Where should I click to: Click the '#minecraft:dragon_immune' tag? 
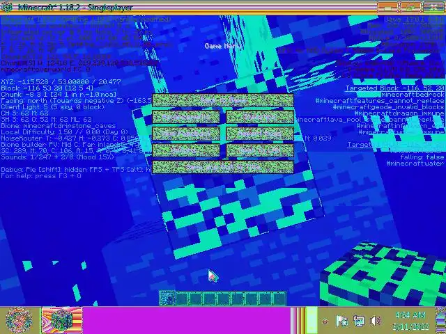(399, 113)
